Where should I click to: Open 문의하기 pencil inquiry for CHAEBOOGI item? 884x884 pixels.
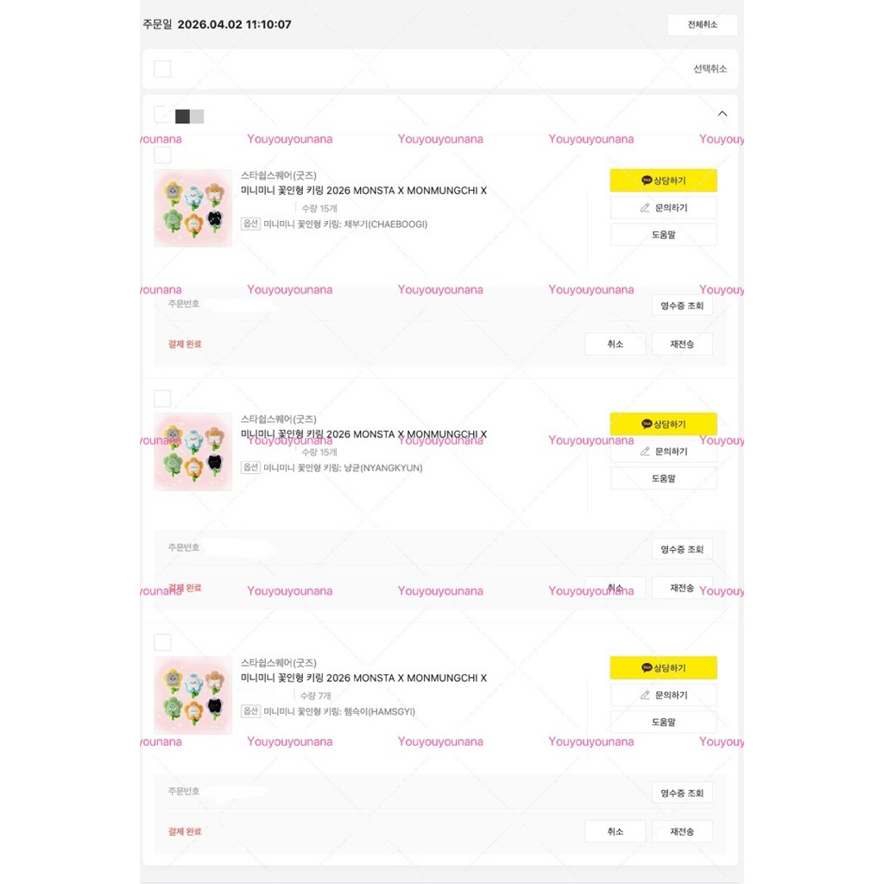[663, 207]
